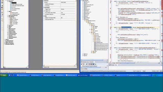Image resolution: width=163 pixels, height=92 pixels.
Task: Select the PL/SQL Libraries node
Action: click(x=9, y=41)
